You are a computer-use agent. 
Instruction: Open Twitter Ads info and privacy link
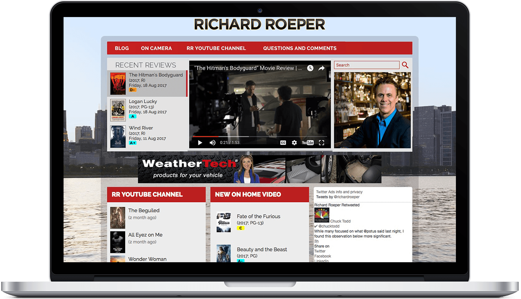click(339, 192)
